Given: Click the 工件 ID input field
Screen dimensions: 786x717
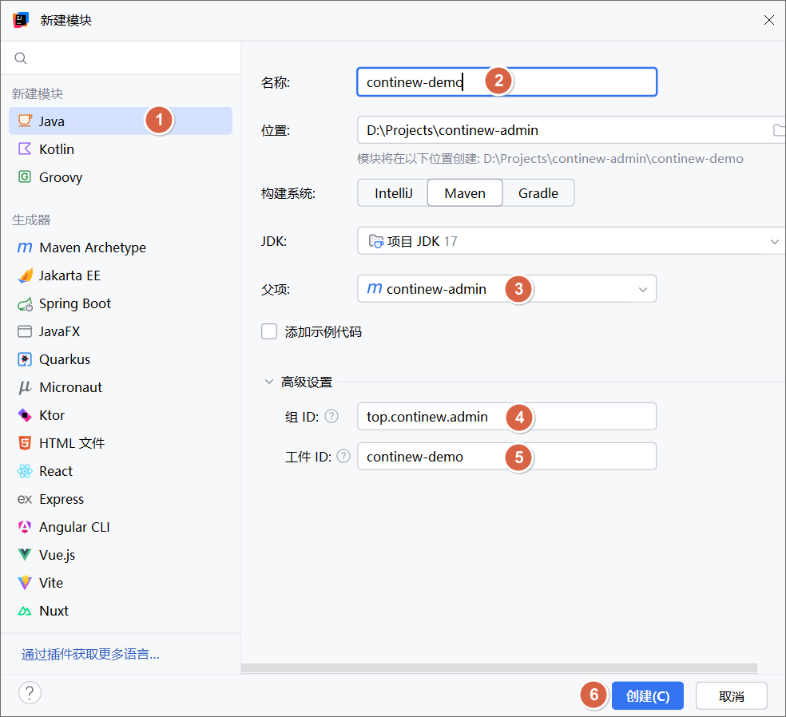Looking at the screenshot, I should pyautogui.click(x=506, y=456).
